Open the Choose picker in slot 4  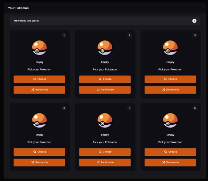click(x=39, y=152)
